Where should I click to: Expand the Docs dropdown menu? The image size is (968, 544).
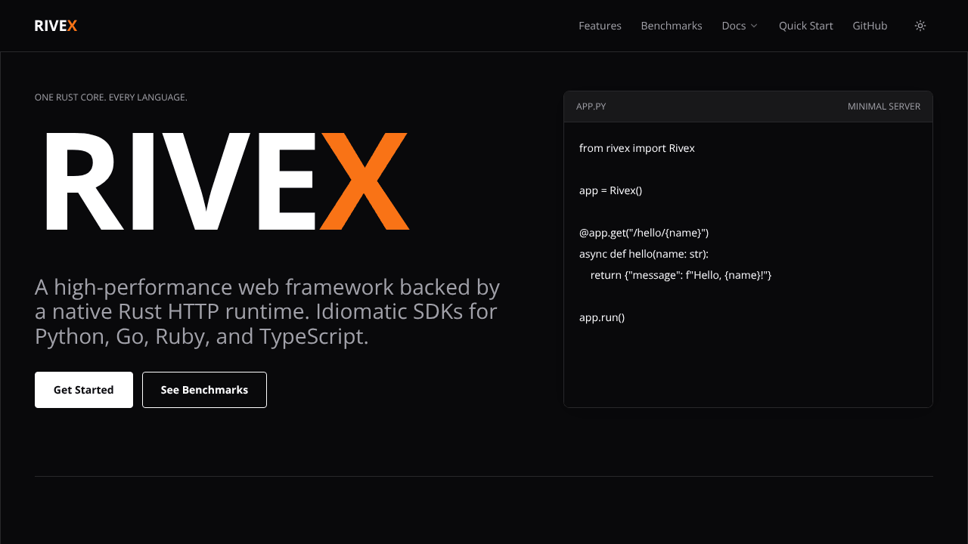pyautogui.click(x=740, y=26)
